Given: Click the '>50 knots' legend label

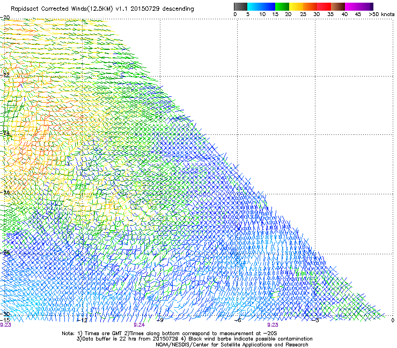Looking at the screenshot, I should (x=381, y=14).
